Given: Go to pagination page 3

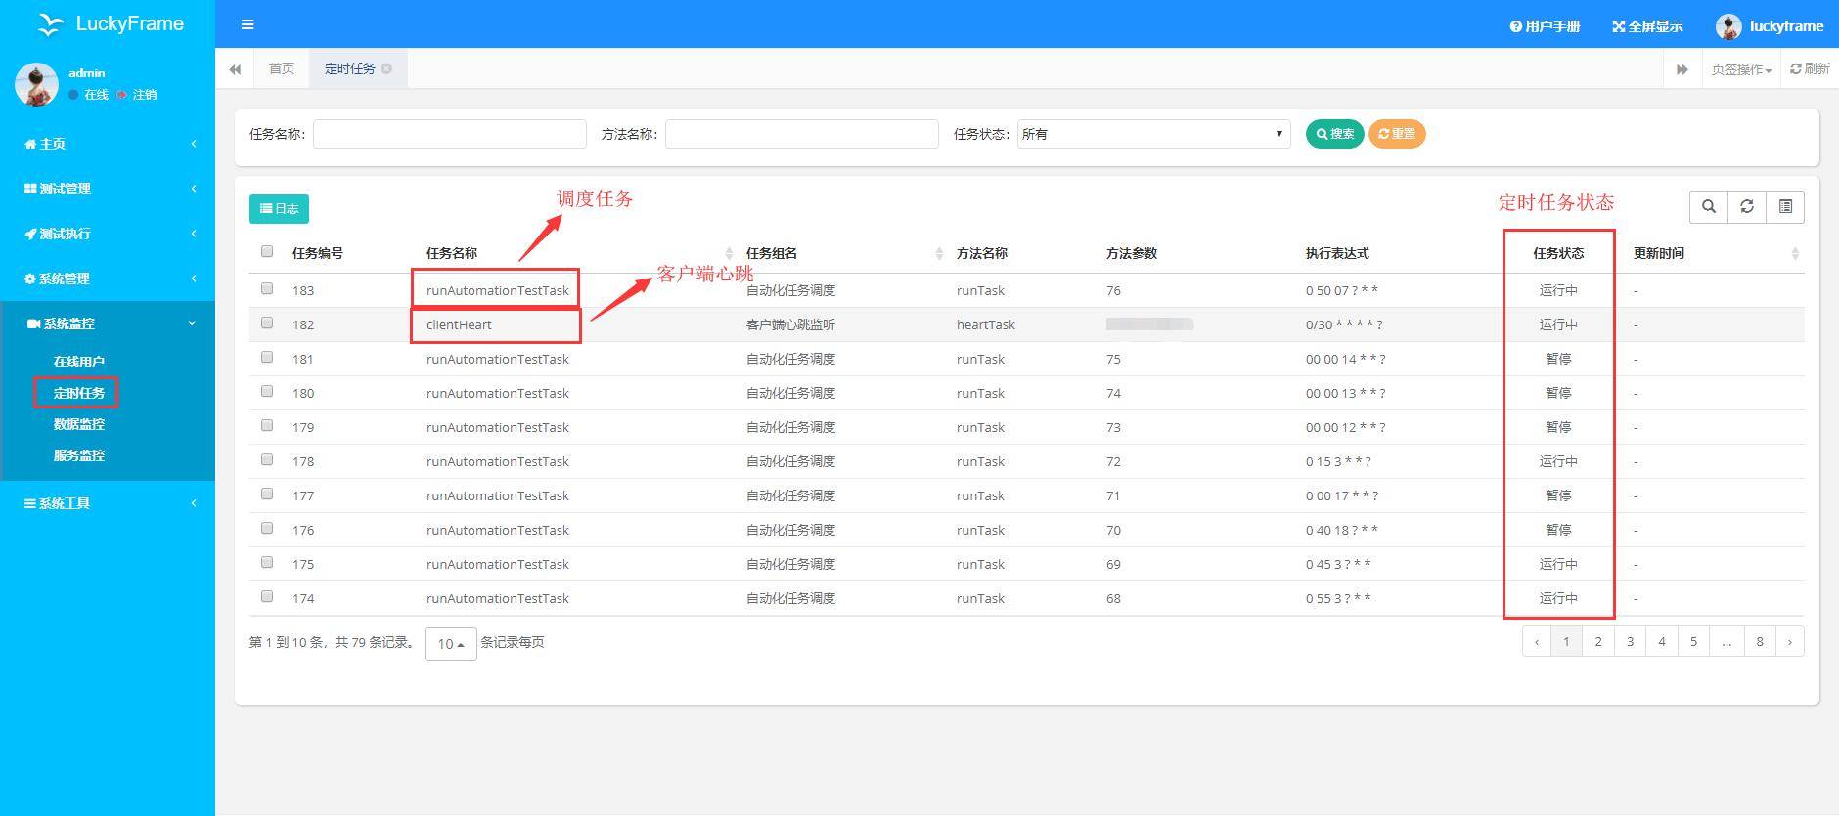Looking at the screenshot, I should coord(1630,641).
